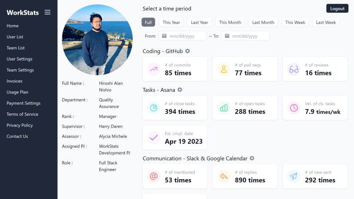Click the user profile photo
Image resolution: width=354 pixels, height=199 pixels.
click(97, 40)
